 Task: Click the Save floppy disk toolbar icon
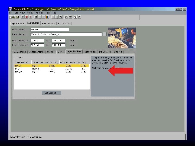coord(17,17)
